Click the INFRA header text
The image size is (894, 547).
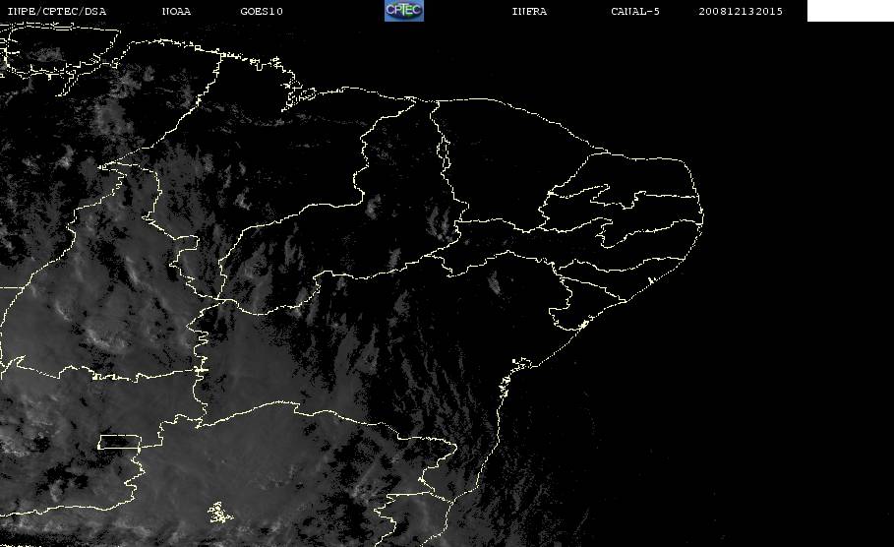coord(529,11)
